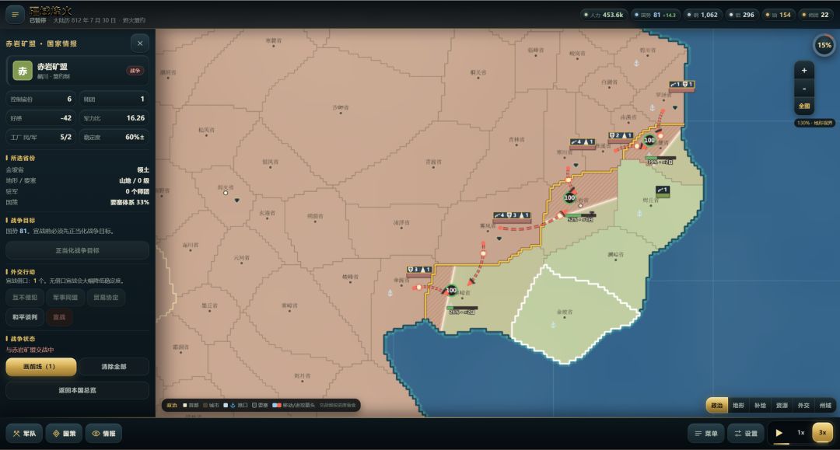840x450 pixels.
Task: Select the 金骏省 province name on the map
Action: point(565,312)
